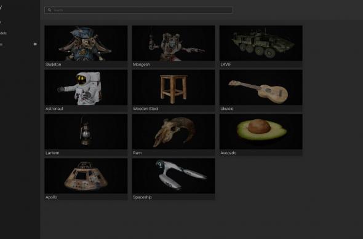Click the Spaceship label text
The image size is (363, 239).
(142, 197)
